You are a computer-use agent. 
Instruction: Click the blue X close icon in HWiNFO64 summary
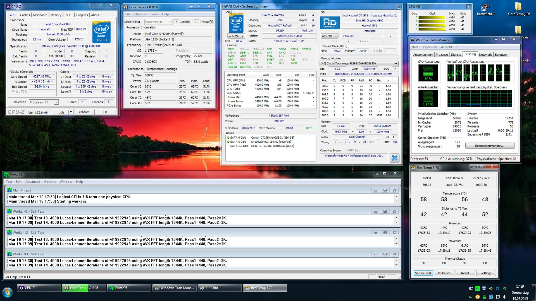tap(394, 158)
